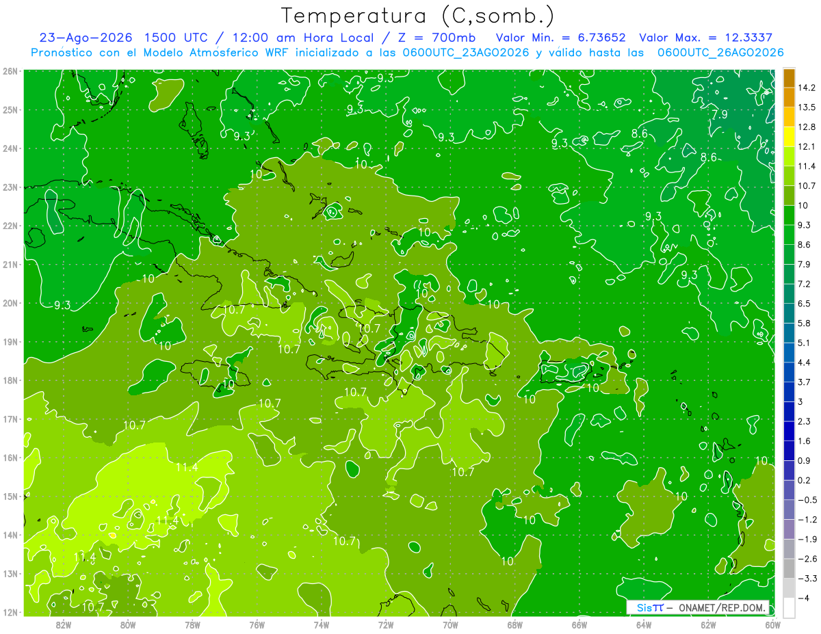Click the "20N" latitude label
Viewport: 821px width, 634px height.
click(10, 303)
